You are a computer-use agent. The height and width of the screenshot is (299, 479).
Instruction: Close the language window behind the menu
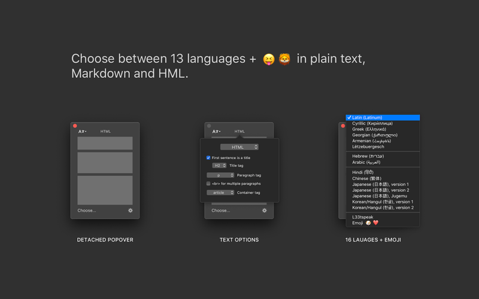tap(343, 126)
